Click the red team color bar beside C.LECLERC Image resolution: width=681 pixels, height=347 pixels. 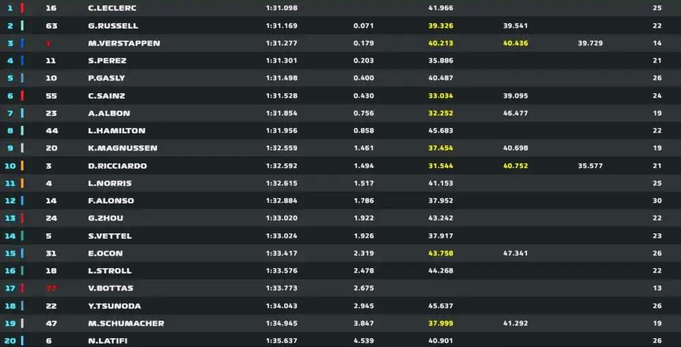(22, 7)
